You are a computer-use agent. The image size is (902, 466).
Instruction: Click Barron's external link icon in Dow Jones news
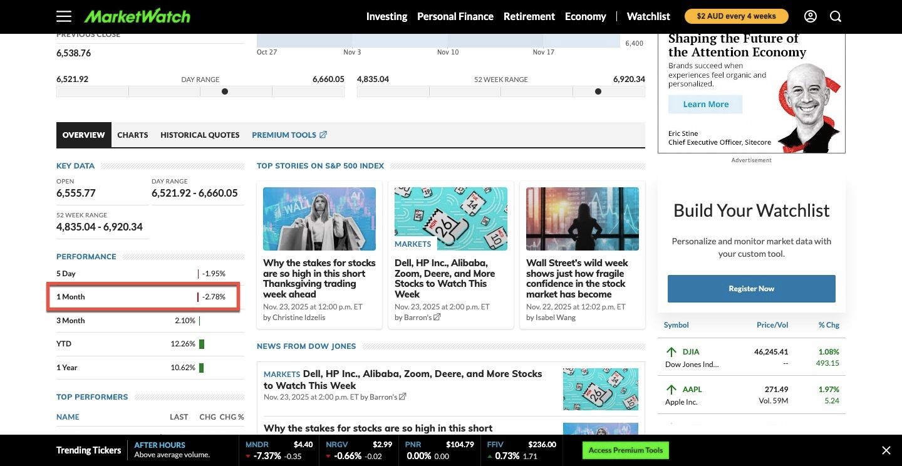point(403,396)
